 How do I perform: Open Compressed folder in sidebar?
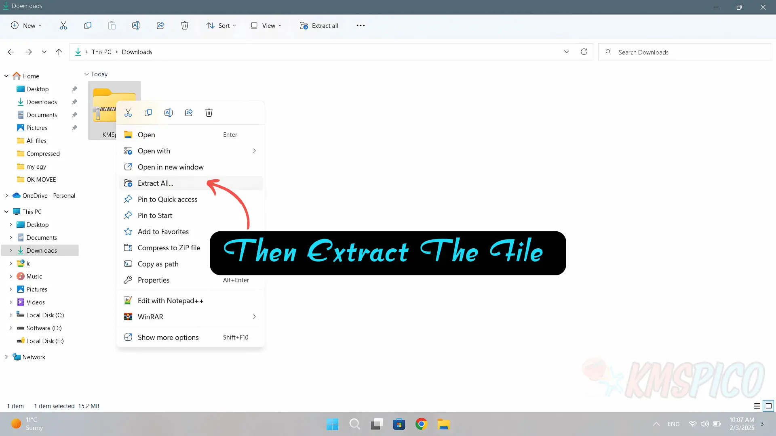tap(43, 153)
